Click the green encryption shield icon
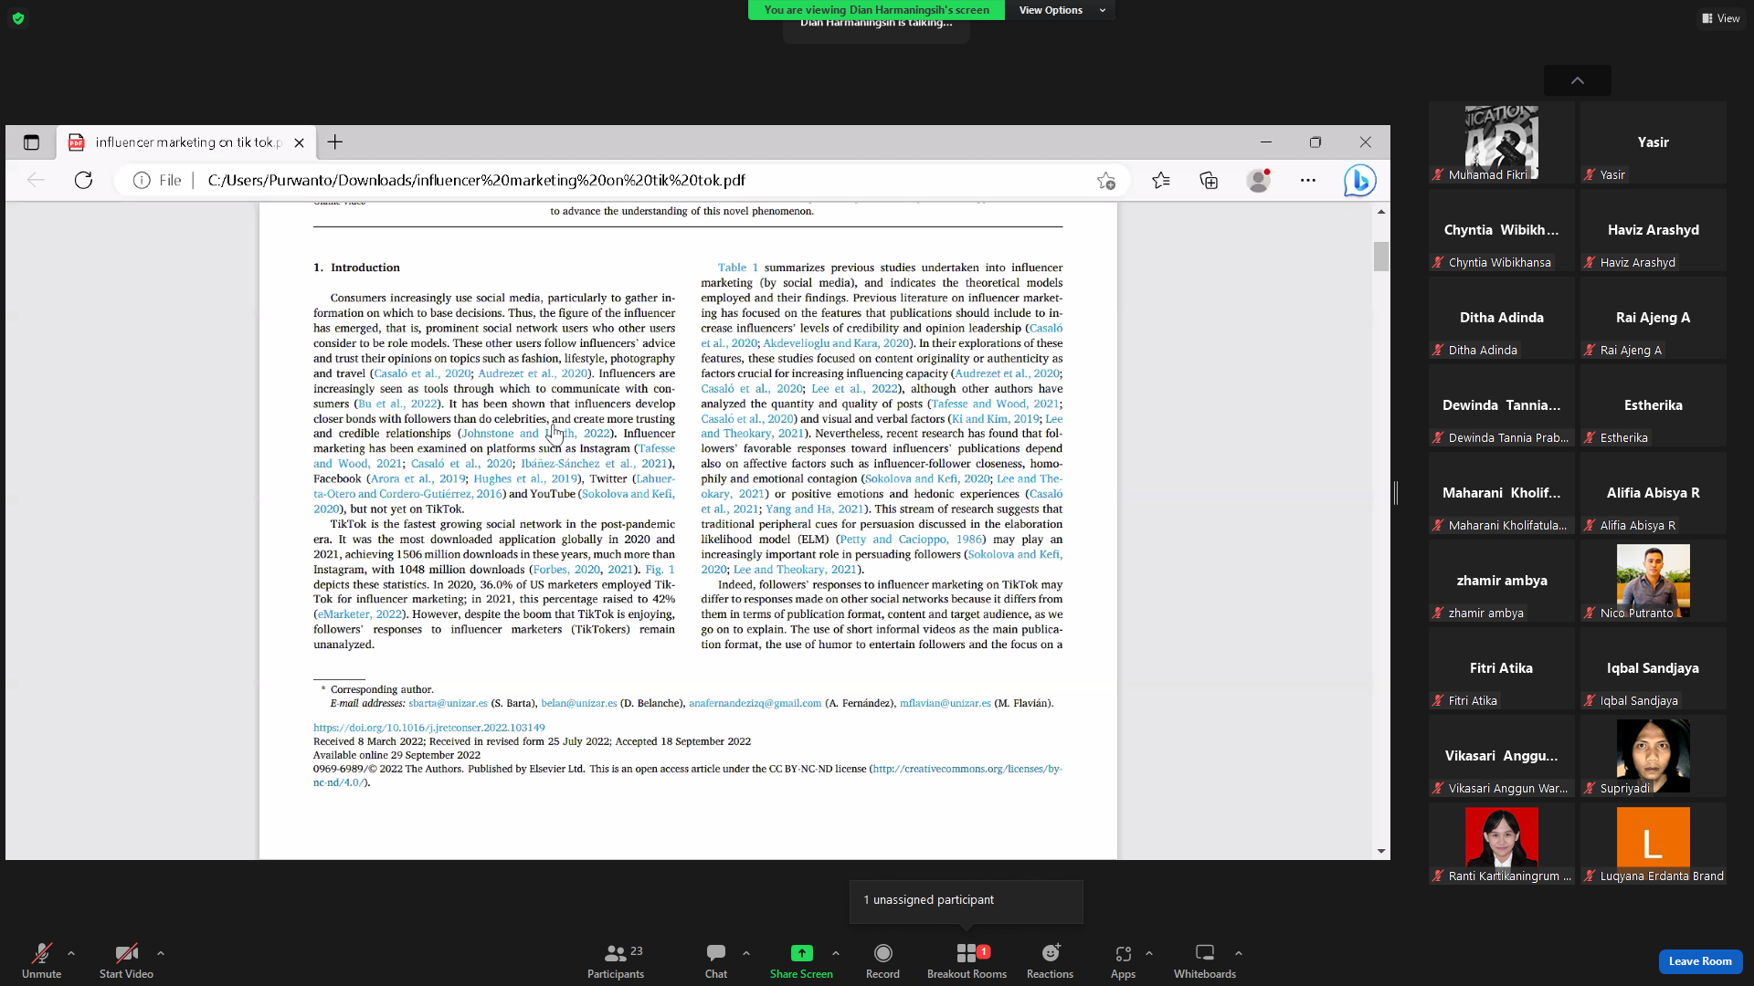 point(18,18)
